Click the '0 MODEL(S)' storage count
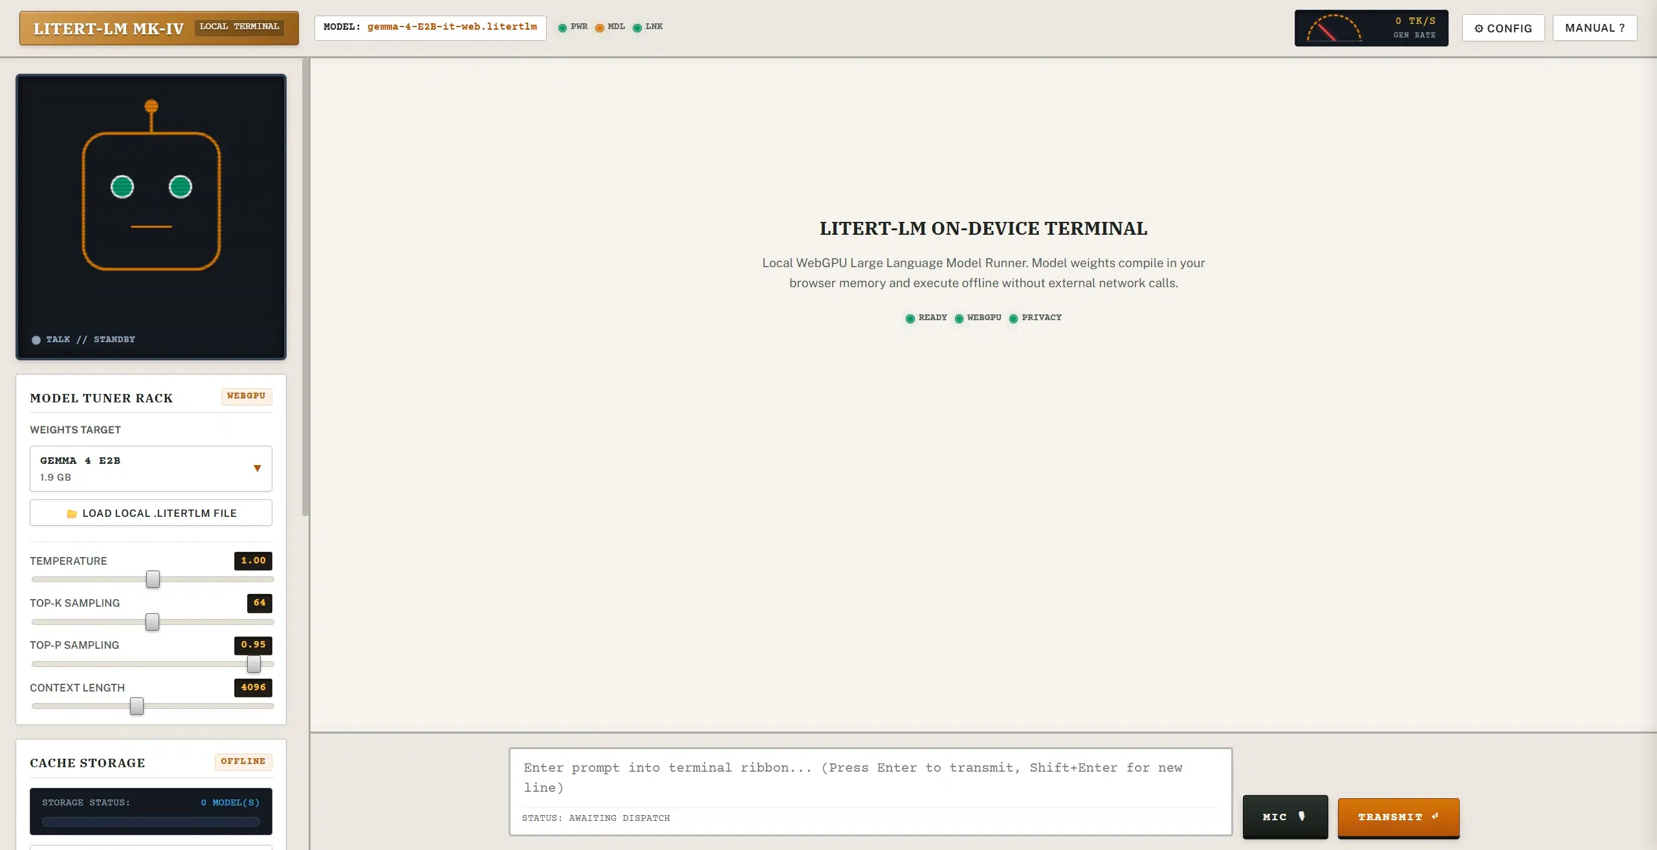Viewport: 1657px width, 850px height. (230, 803)
